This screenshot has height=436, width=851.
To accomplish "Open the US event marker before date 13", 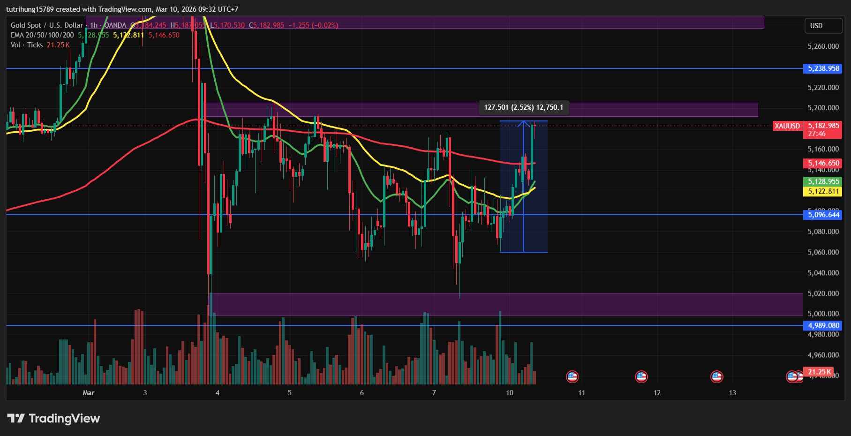I will (x=716, y=376).
